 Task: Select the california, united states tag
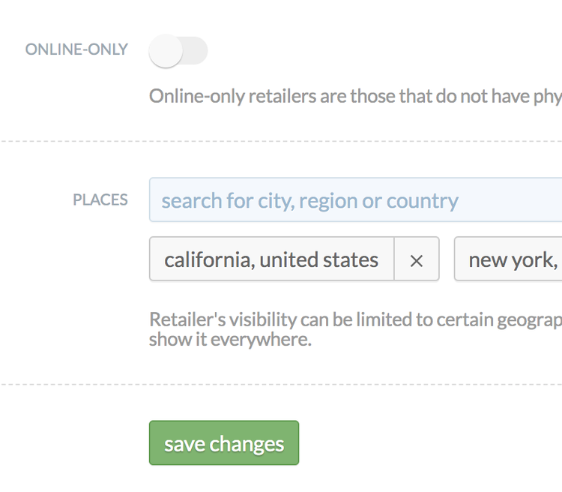point(272,259)
